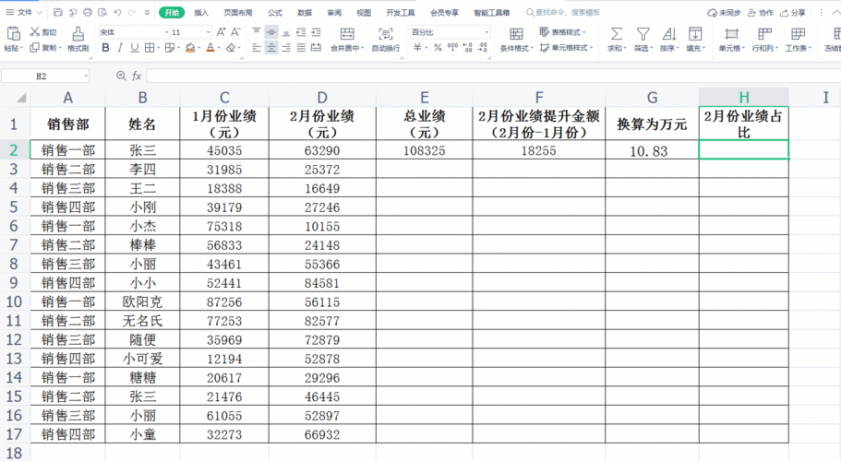Click the Increase Decimal places icon
The width and height of the screenshot is (841, 461).
(467, 48)
